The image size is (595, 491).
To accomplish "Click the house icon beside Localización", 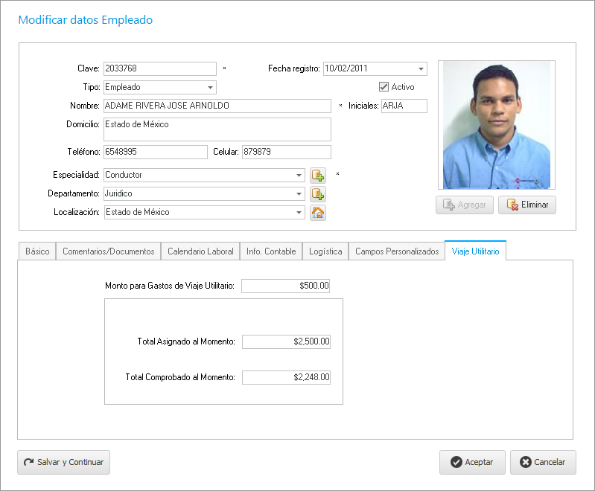I will (x=318, y=213).
